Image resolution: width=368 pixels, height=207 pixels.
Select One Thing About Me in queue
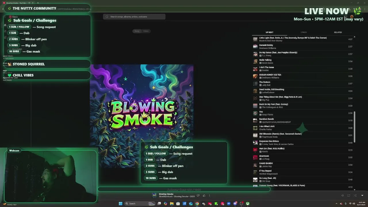coord(303,98)
